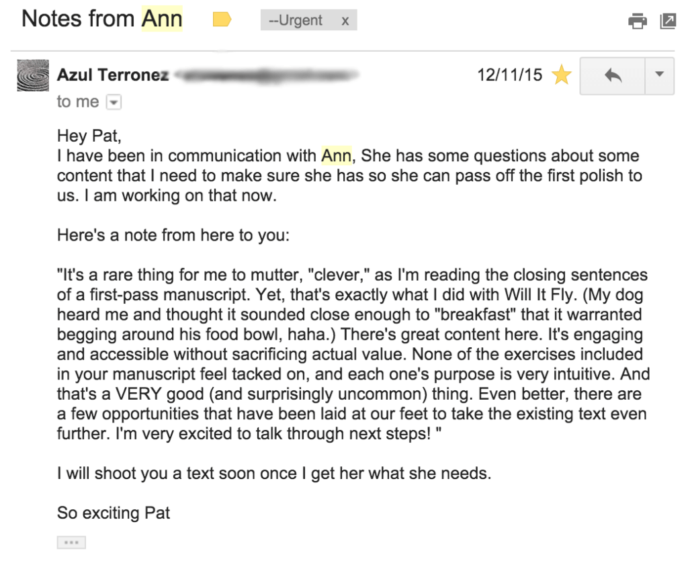Click the 12/11/15 date stamp
The height and width of the screenshot is (565, 688).
click(509, 75)
